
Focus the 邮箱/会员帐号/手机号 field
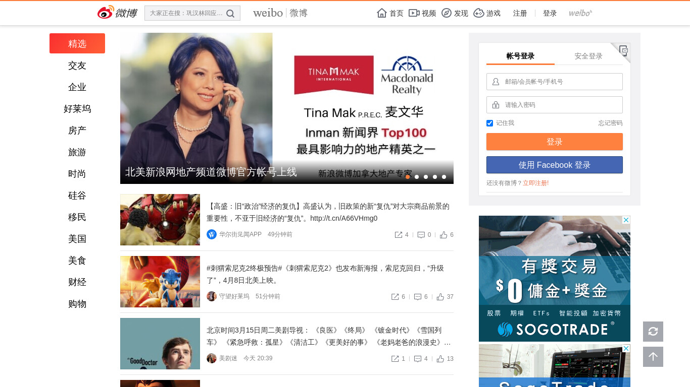coord(555,82)
